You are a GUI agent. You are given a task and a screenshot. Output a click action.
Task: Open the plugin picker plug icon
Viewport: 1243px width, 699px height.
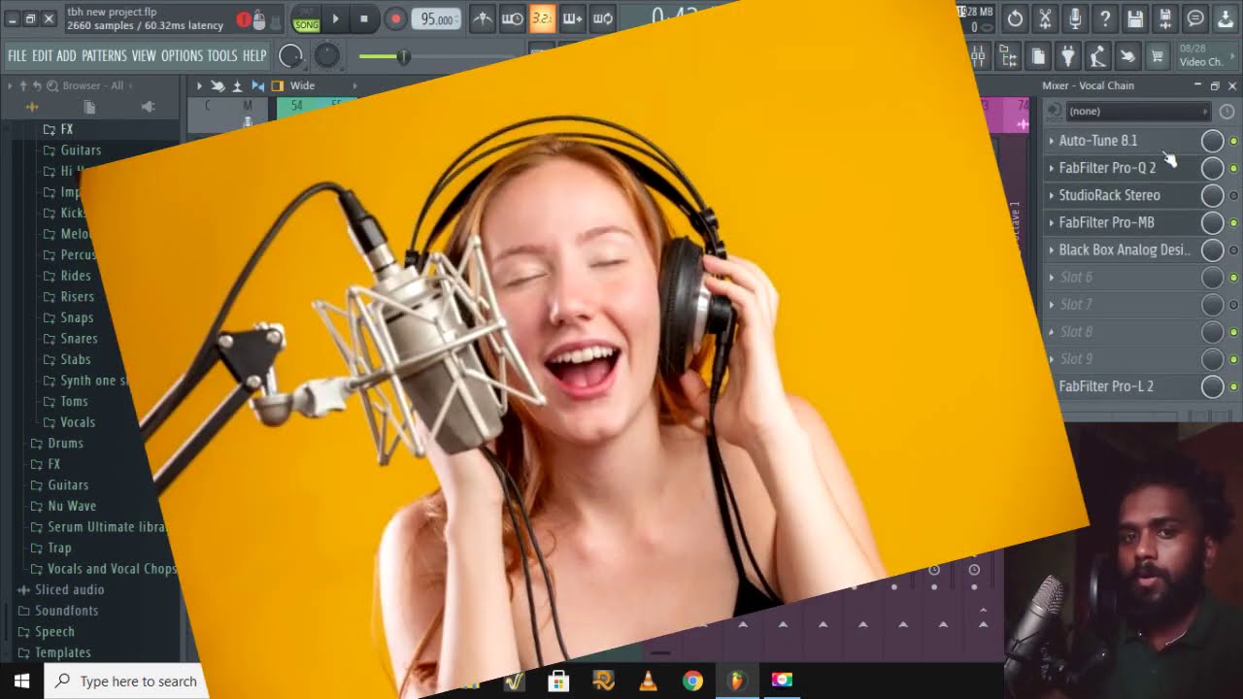(1068, 57)
